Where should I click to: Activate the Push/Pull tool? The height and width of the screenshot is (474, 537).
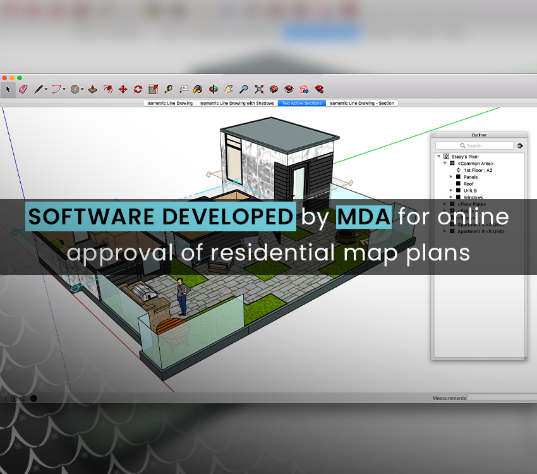click(x=93, y=89)
